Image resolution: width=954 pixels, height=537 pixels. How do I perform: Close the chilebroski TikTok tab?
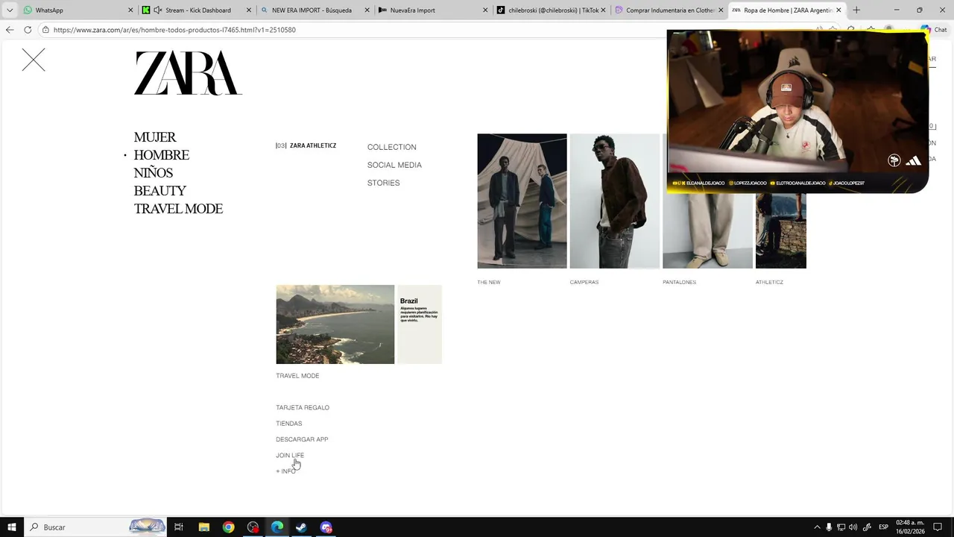click(604, 10)
